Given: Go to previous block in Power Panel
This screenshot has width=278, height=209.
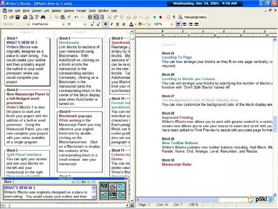Looking at the screenshot, I should tap(104, 195).
